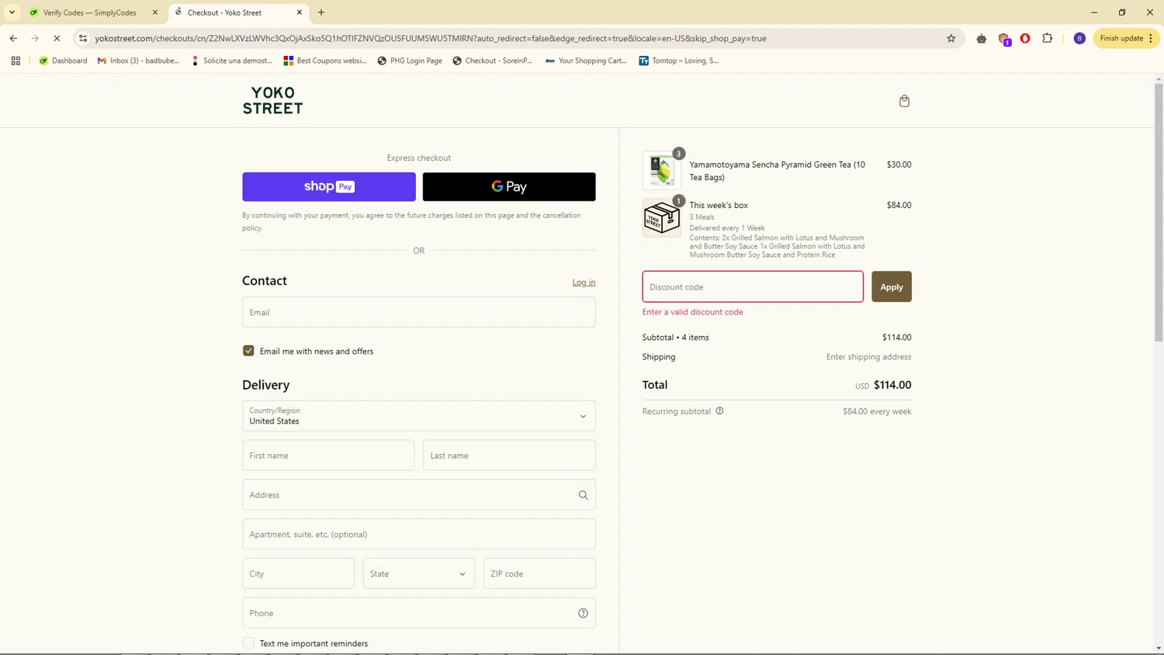
Task: Pay with the G Pay button
Action: [509, 187]
